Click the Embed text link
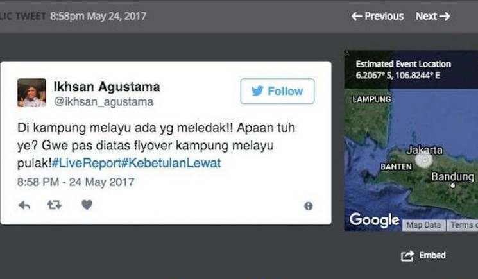 click(x=432, y=255)
